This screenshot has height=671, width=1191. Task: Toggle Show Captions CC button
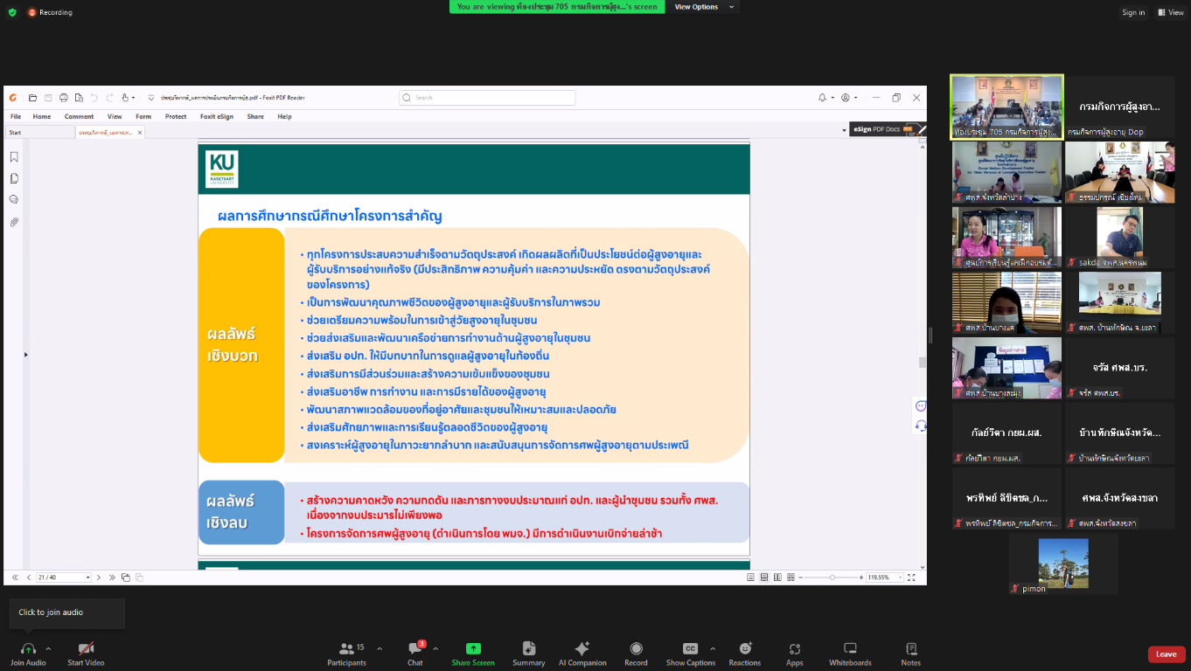(x=691, y=654)
